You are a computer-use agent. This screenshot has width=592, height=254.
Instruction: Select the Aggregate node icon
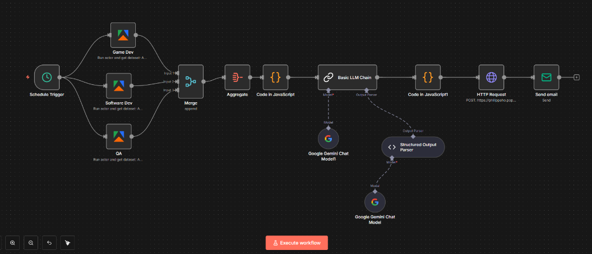tap(238, 77)
